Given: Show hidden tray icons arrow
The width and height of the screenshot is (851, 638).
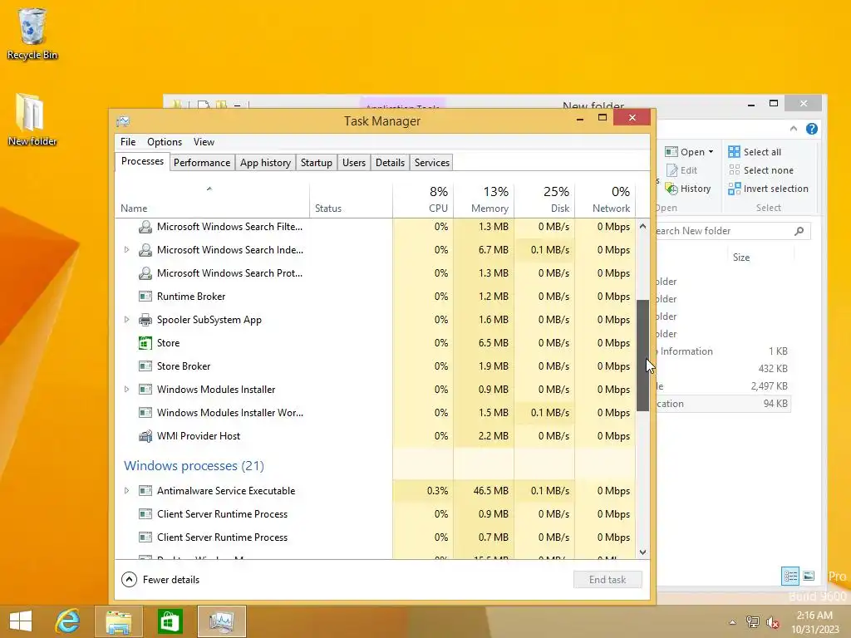Looking at the screenshot, I should (733, 622).
